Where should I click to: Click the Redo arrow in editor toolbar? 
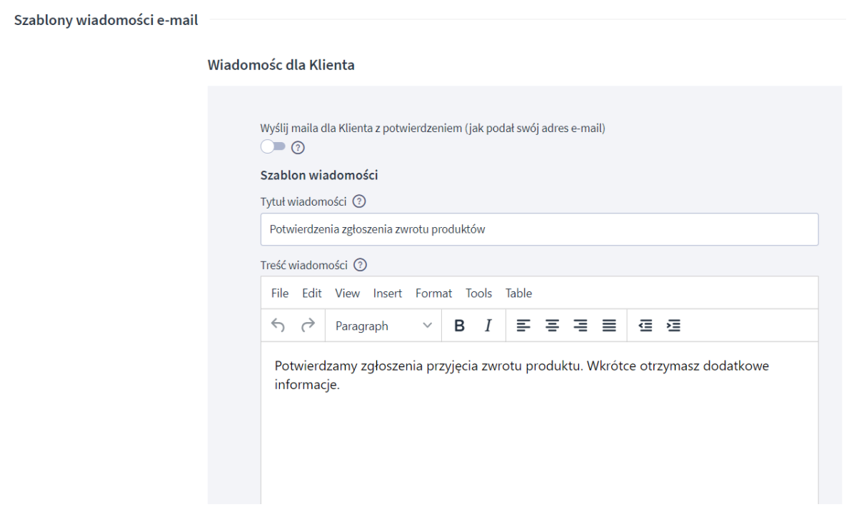[308, 326]
